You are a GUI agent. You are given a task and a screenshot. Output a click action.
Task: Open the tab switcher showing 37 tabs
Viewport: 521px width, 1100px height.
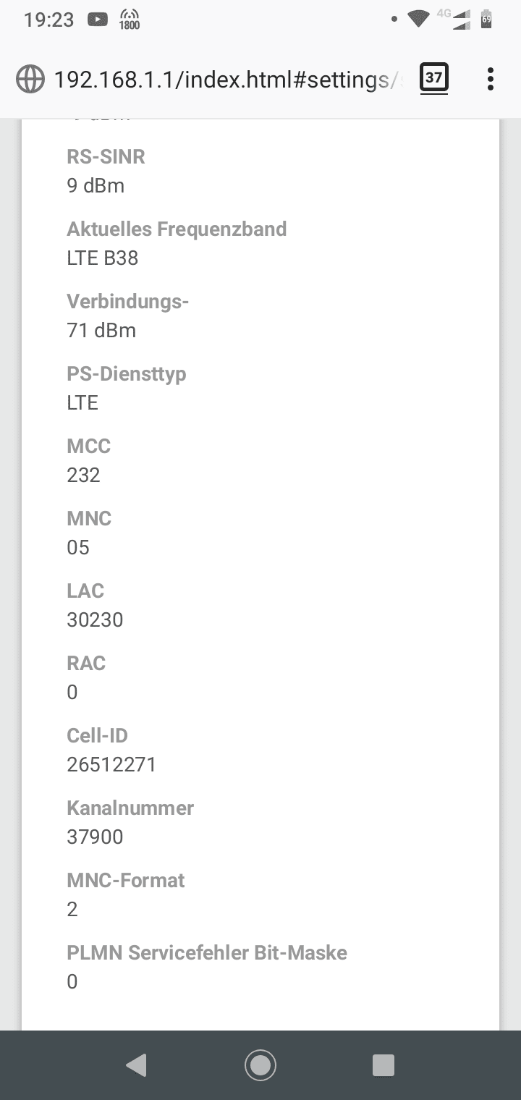(x=433, y=78)
